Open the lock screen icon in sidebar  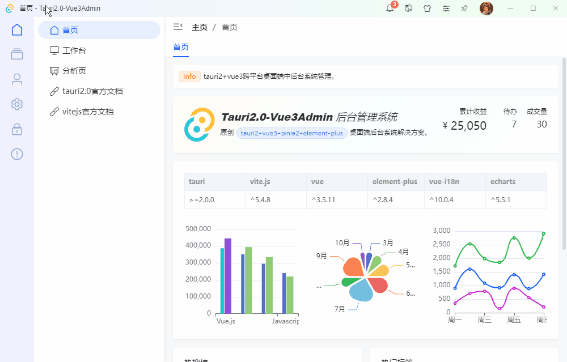click(x=17, y=129)
